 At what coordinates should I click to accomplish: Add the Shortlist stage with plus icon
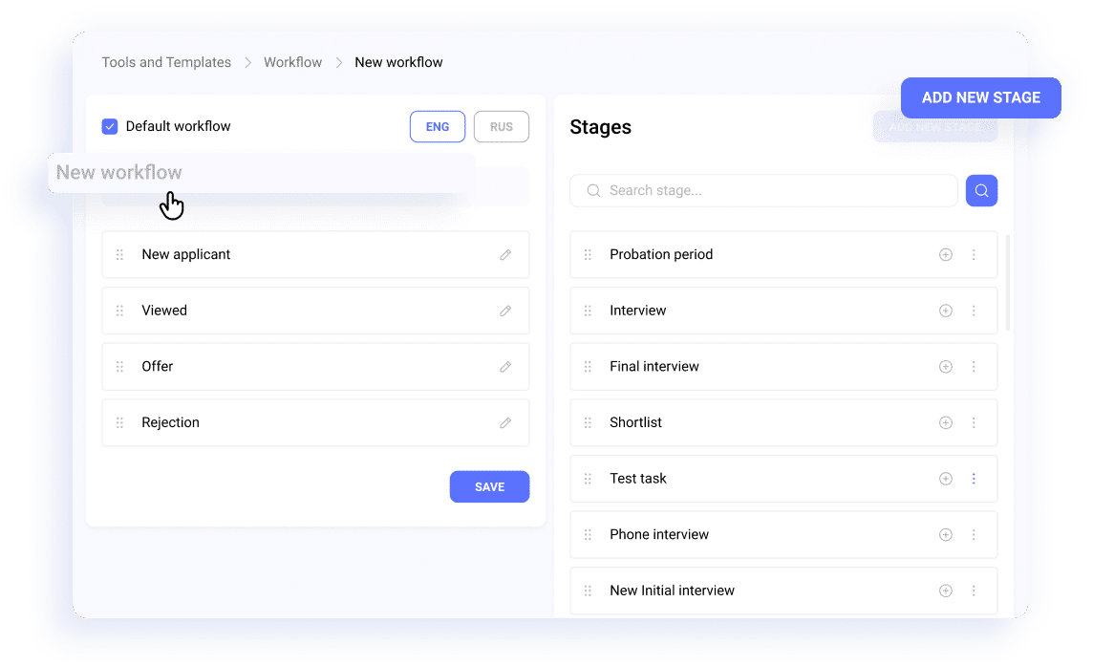pyautogui.click(x=945, y=422)
